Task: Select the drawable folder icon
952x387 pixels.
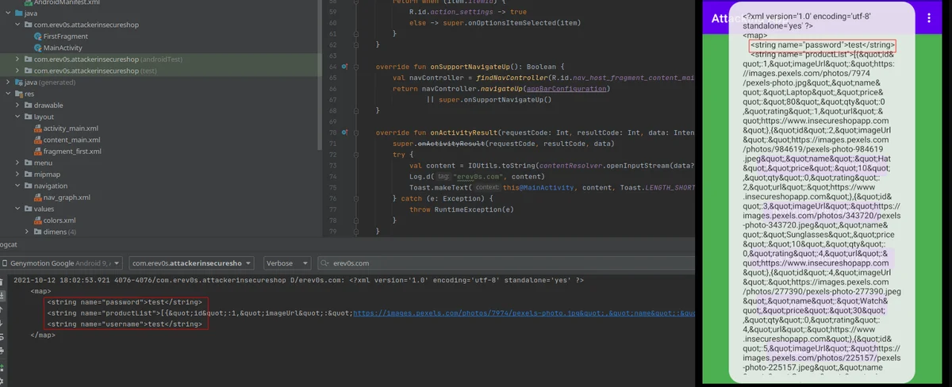Action: (28, 105)
